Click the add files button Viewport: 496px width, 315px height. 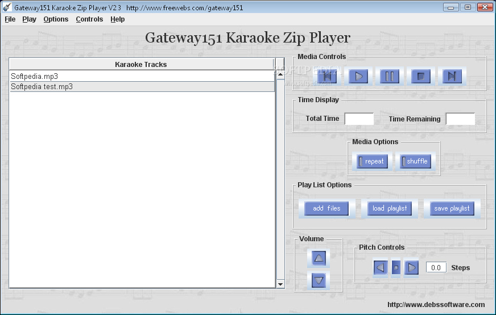[x=326, y=208]
